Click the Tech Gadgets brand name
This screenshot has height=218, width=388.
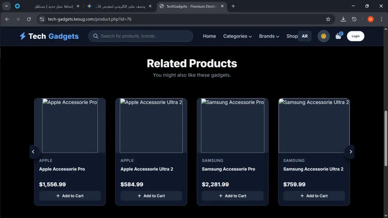(x=54, y=36)
